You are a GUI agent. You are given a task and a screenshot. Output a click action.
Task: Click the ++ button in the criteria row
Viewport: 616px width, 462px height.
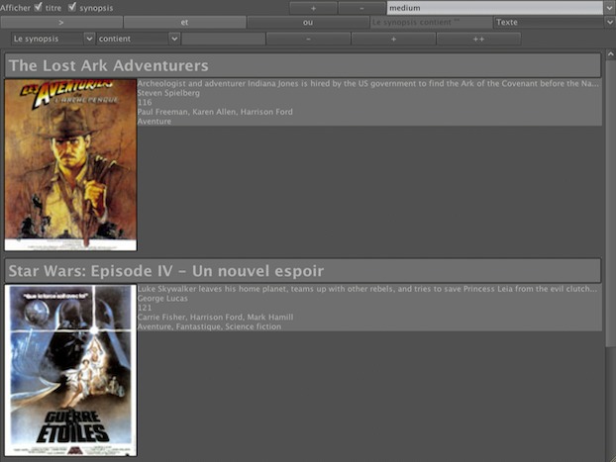[x=479, y=39]
